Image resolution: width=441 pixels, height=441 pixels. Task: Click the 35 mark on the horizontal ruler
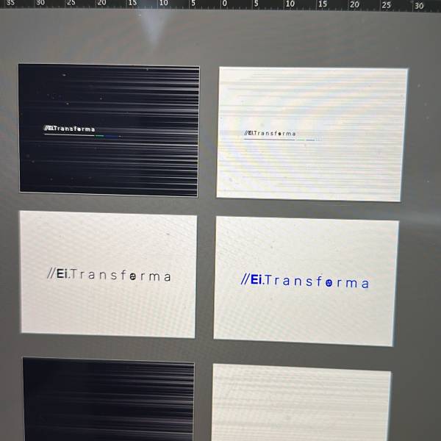[11, 3]
